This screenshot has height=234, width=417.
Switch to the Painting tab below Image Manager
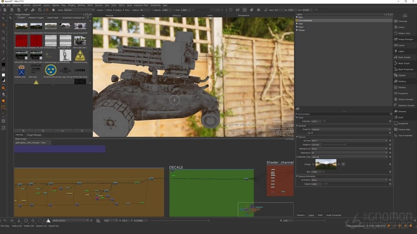(x=19, y=135)
